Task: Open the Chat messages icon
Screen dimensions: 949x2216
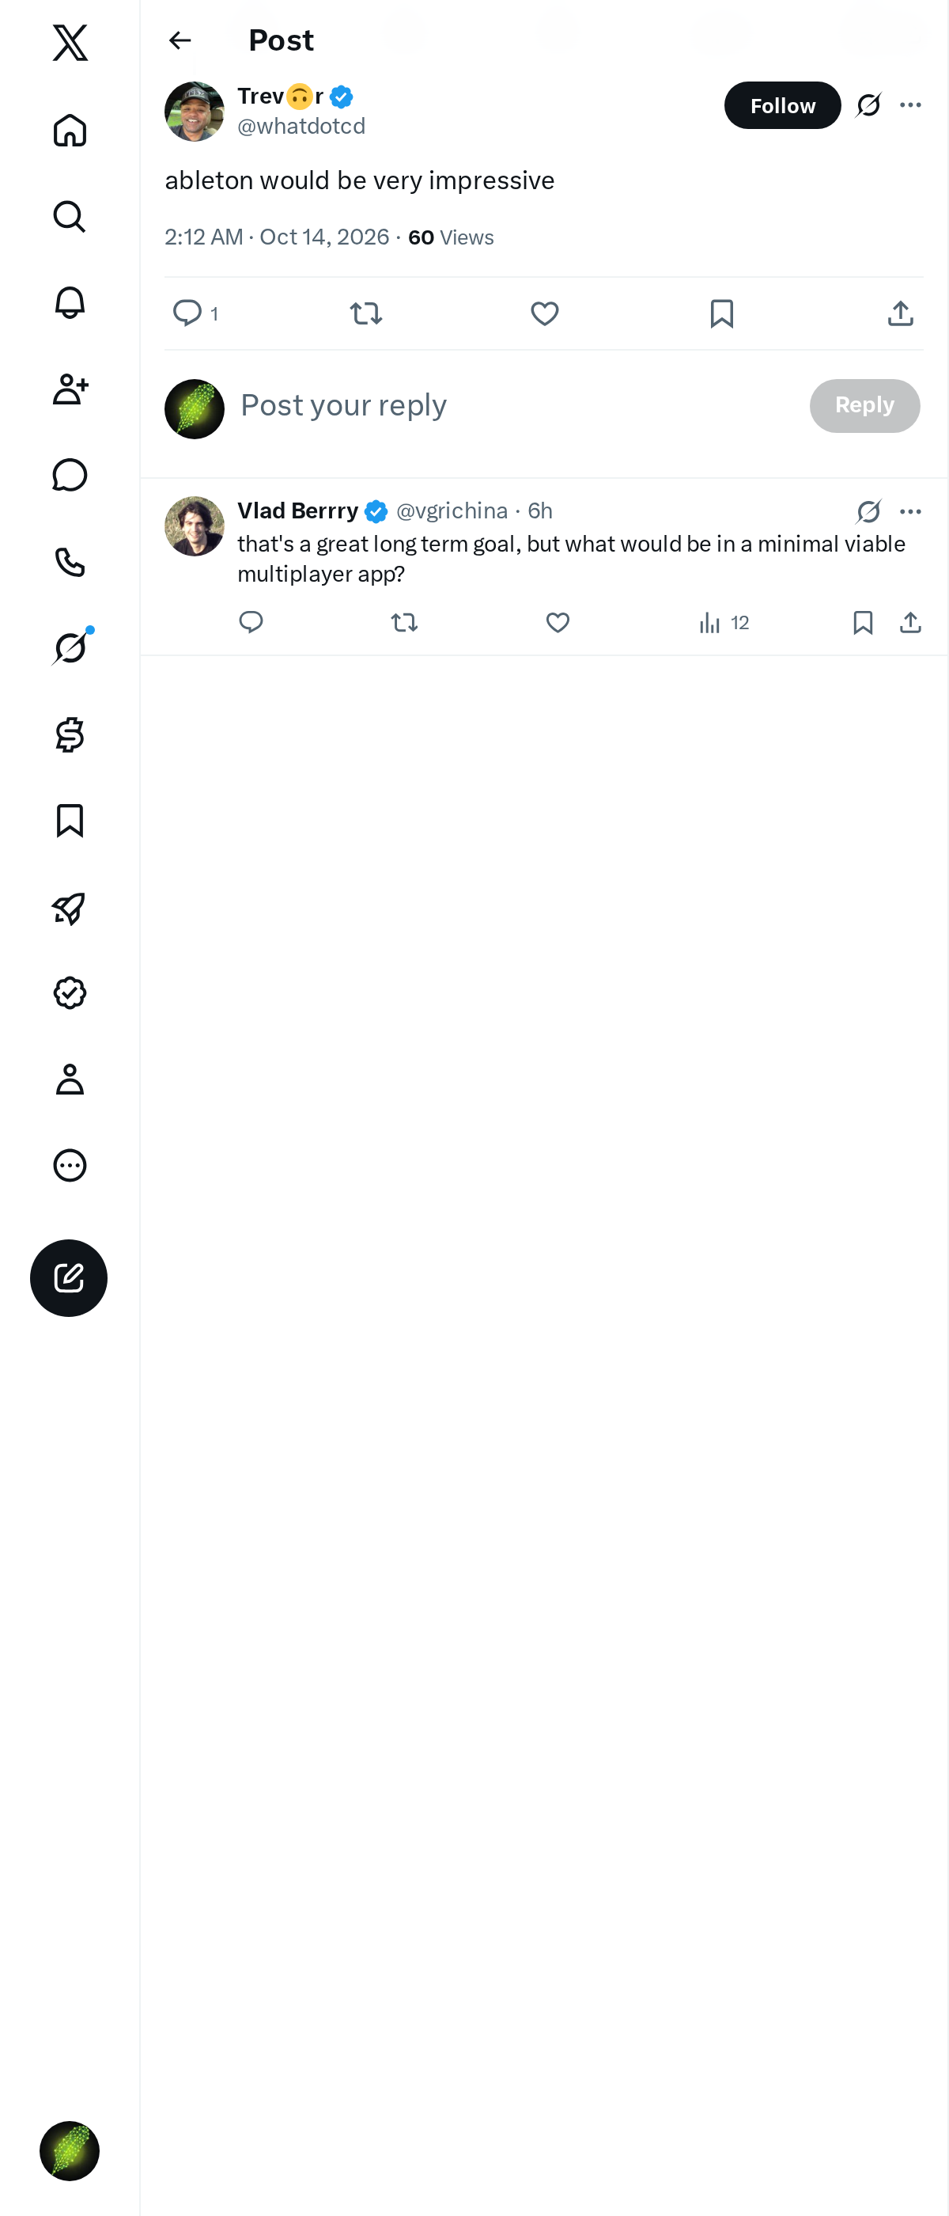Action: coord(70,475)
